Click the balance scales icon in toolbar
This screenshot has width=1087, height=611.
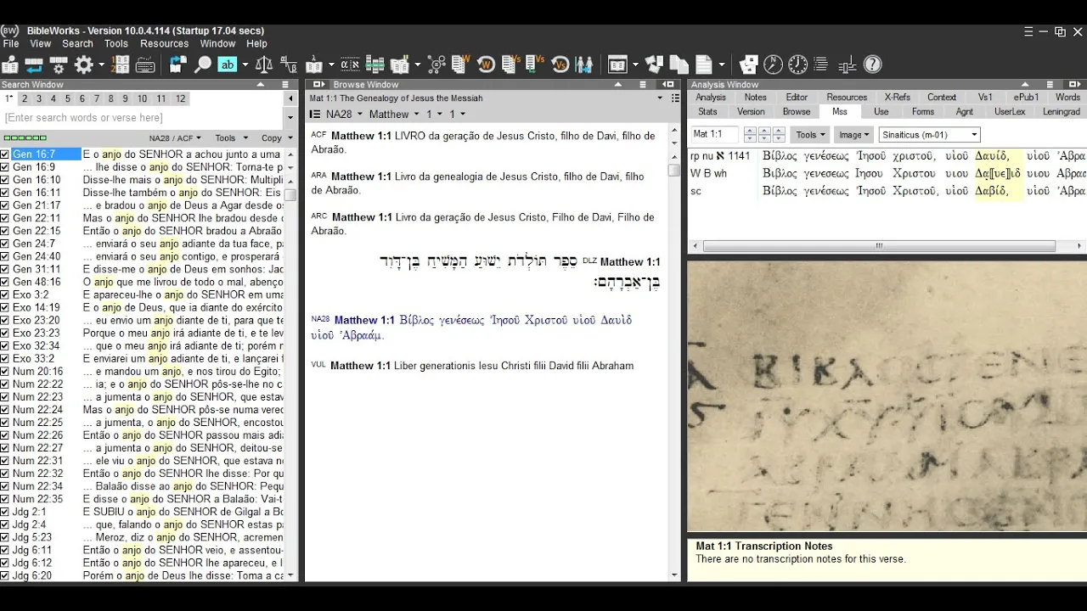click(x=264, y=64)
